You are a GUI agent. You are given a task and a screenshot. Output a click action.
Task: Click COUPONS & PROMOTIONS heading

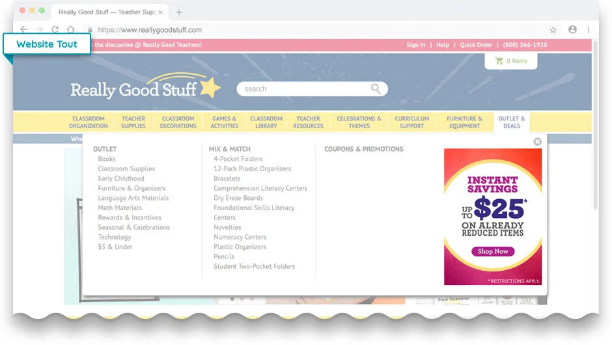pyautogui.click(x=364, y=149)
